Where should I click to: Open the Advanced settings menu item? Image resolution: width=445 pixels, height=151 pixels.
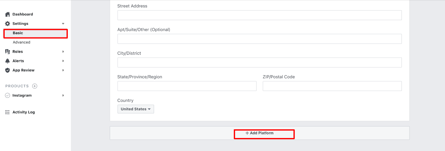tap(21, 42)
